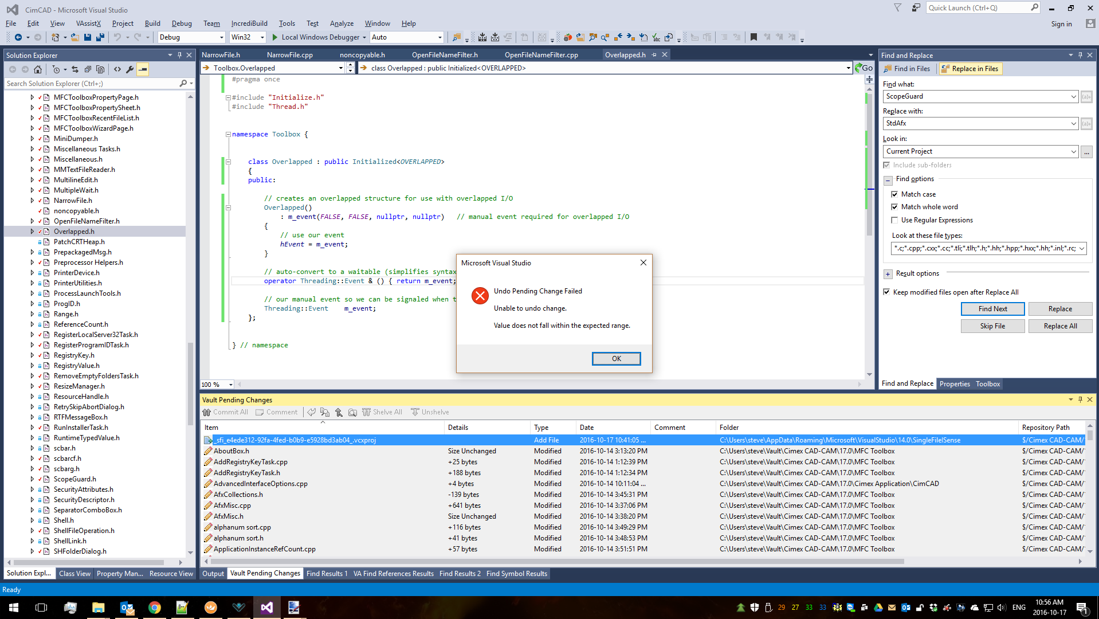Open the Analyze menu
This screenshot has width=1099, height=619.
[342, 23]
